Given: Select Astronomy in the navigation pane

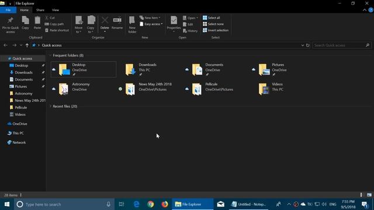Looking at the screenshot, I should (23, 93).
